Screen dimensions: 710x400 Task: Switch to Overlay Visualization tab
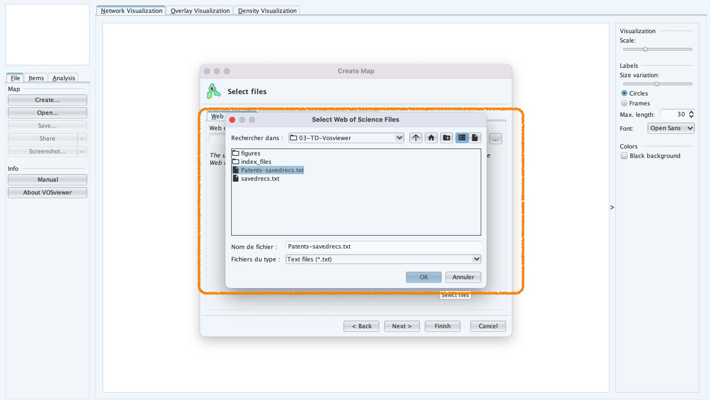[200, 11]
